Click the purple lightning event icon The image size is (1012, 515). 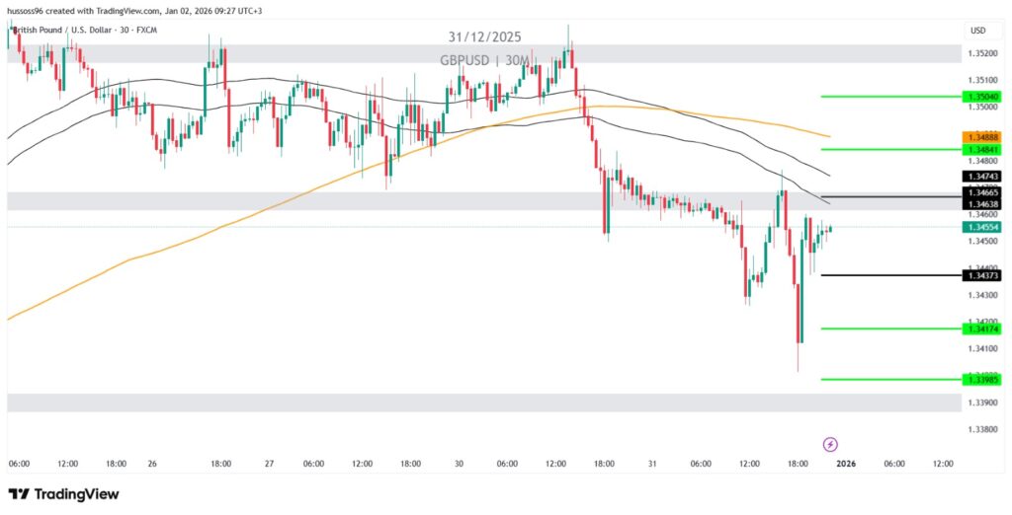pyautogui.click(x=830, y=444)
